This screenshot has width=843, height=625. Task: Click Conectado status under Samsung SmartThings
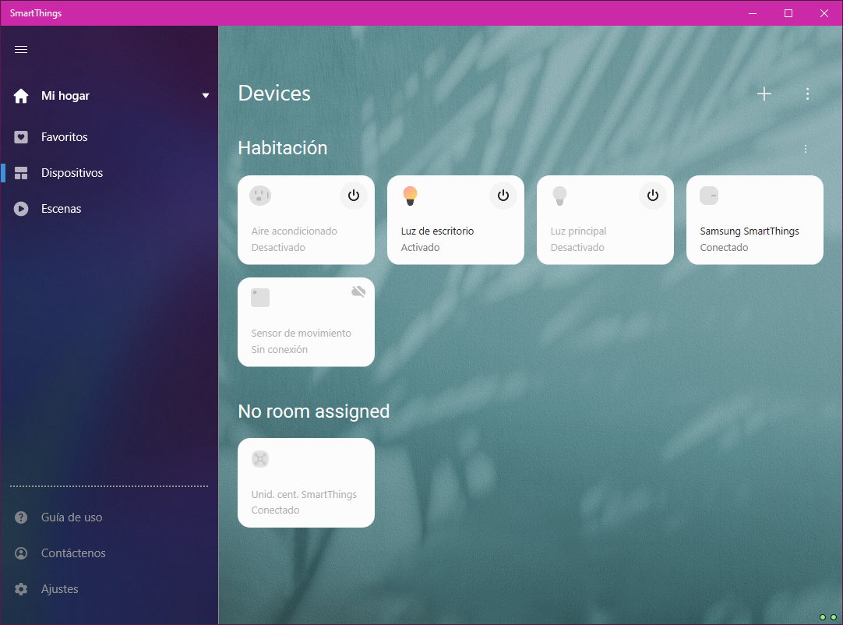click(724, 247)
